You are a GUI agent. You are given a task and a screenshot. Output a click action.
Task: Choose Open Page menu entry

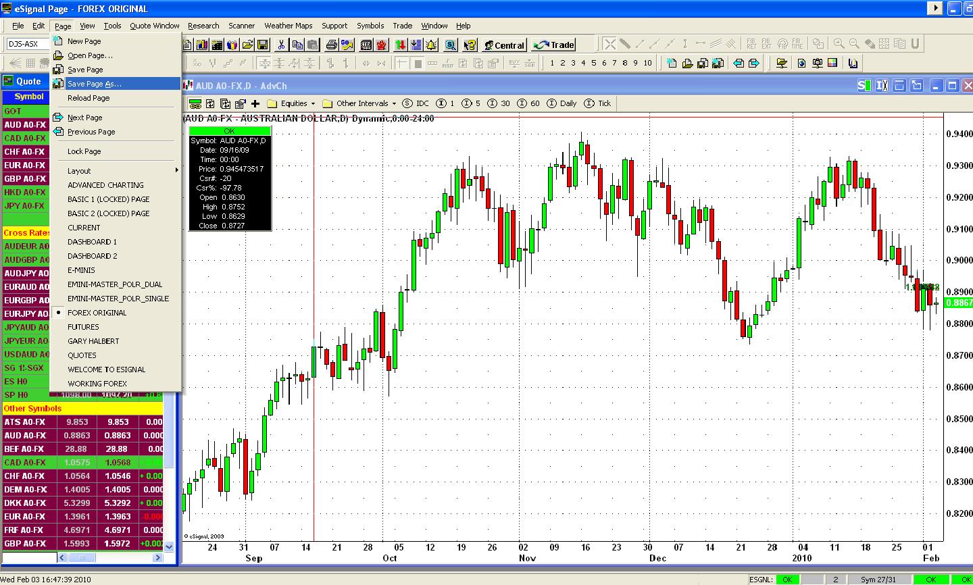click(x=115, y=55)
